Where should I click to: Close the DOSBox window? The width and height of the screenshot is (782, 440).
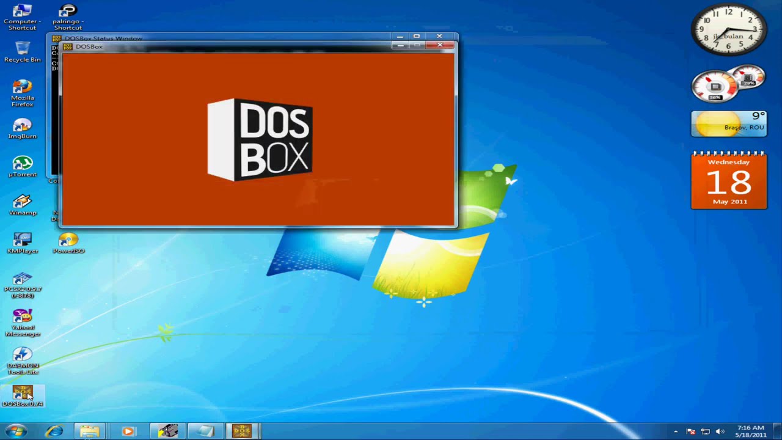(x=440, y=45)
